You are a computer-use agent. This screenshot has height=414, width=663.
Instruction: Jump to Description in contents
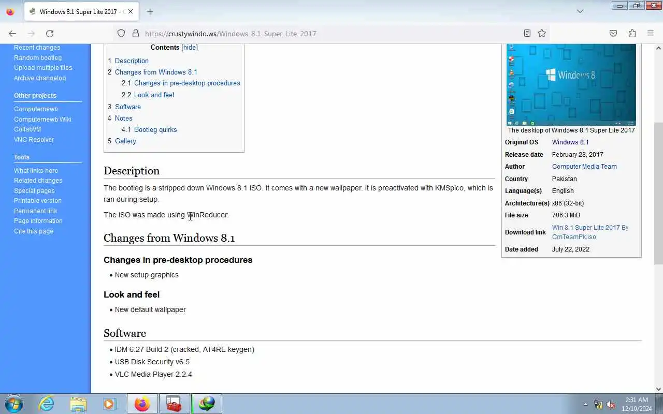132,61
